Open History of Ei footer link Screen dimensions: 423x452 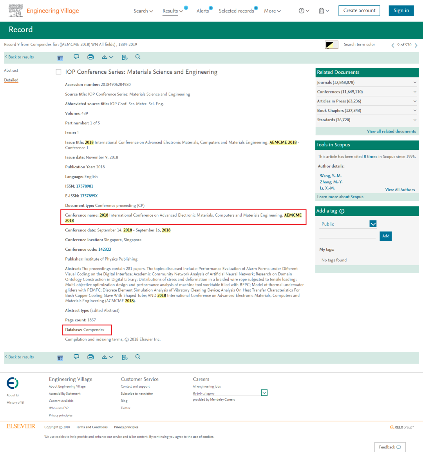(16, 403)
